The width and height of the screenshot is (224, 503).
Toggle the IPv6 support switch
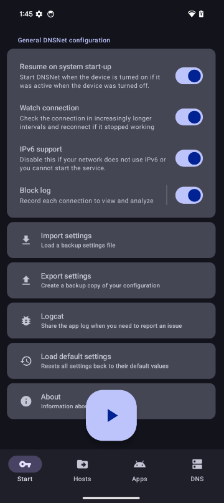pyautogui.click(x=189, y=158)
